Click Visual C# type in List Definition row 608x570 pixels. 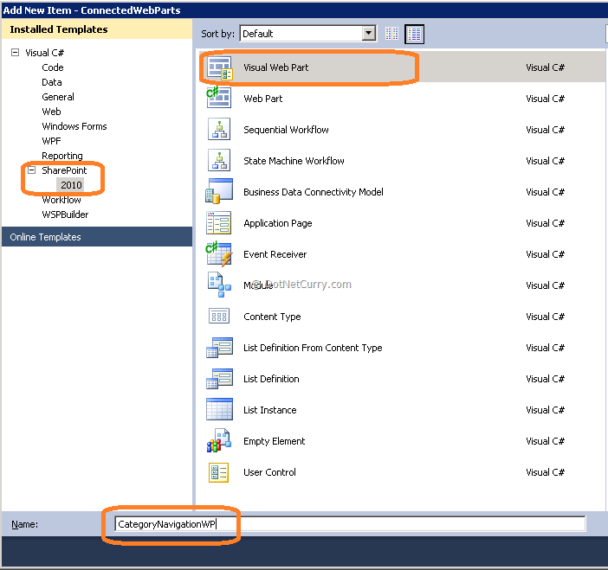click(x=545, y=379)
